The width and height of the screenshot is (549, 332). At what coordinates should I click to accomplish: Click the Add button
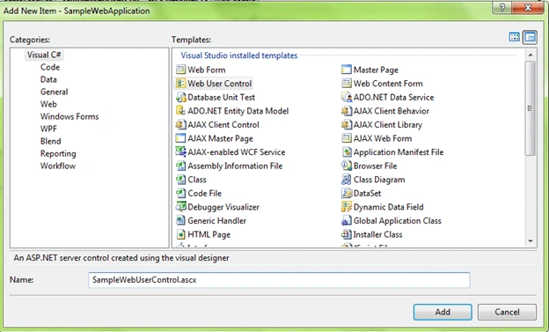pyautogui.click(x=443, y=312)
